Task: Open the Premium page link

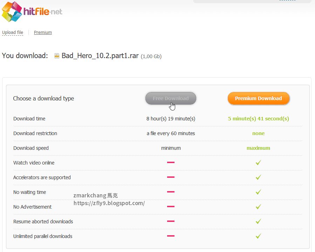Action: point(43,32)
